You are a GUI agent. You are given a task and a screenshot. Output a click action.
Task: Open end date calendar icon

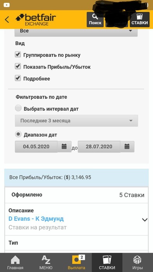coord(127,147)
